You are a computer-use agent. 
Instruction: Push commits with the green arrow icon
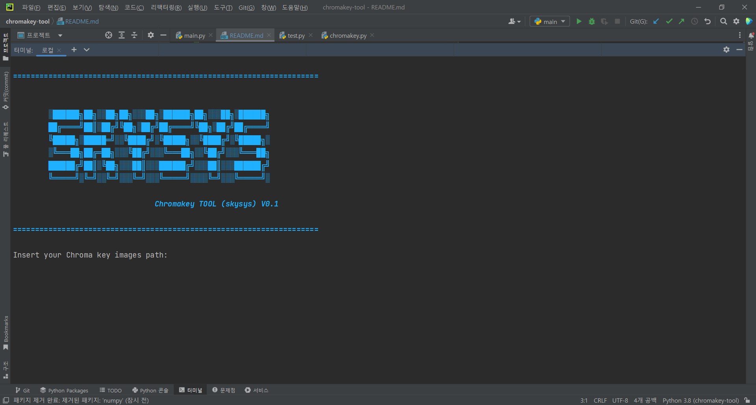tap(682, 21)
